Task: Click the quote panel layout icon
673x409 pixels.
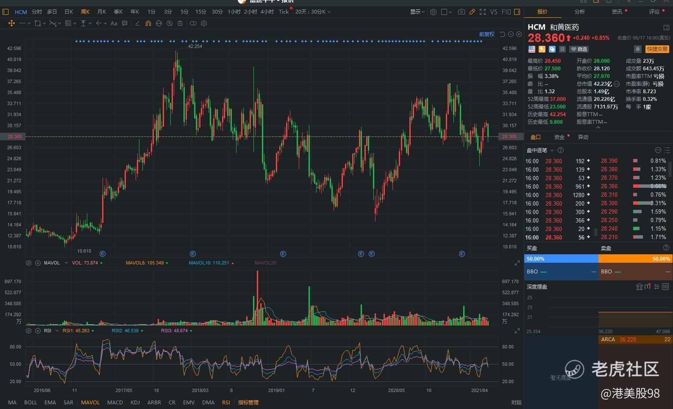Action: pos(666,28)
